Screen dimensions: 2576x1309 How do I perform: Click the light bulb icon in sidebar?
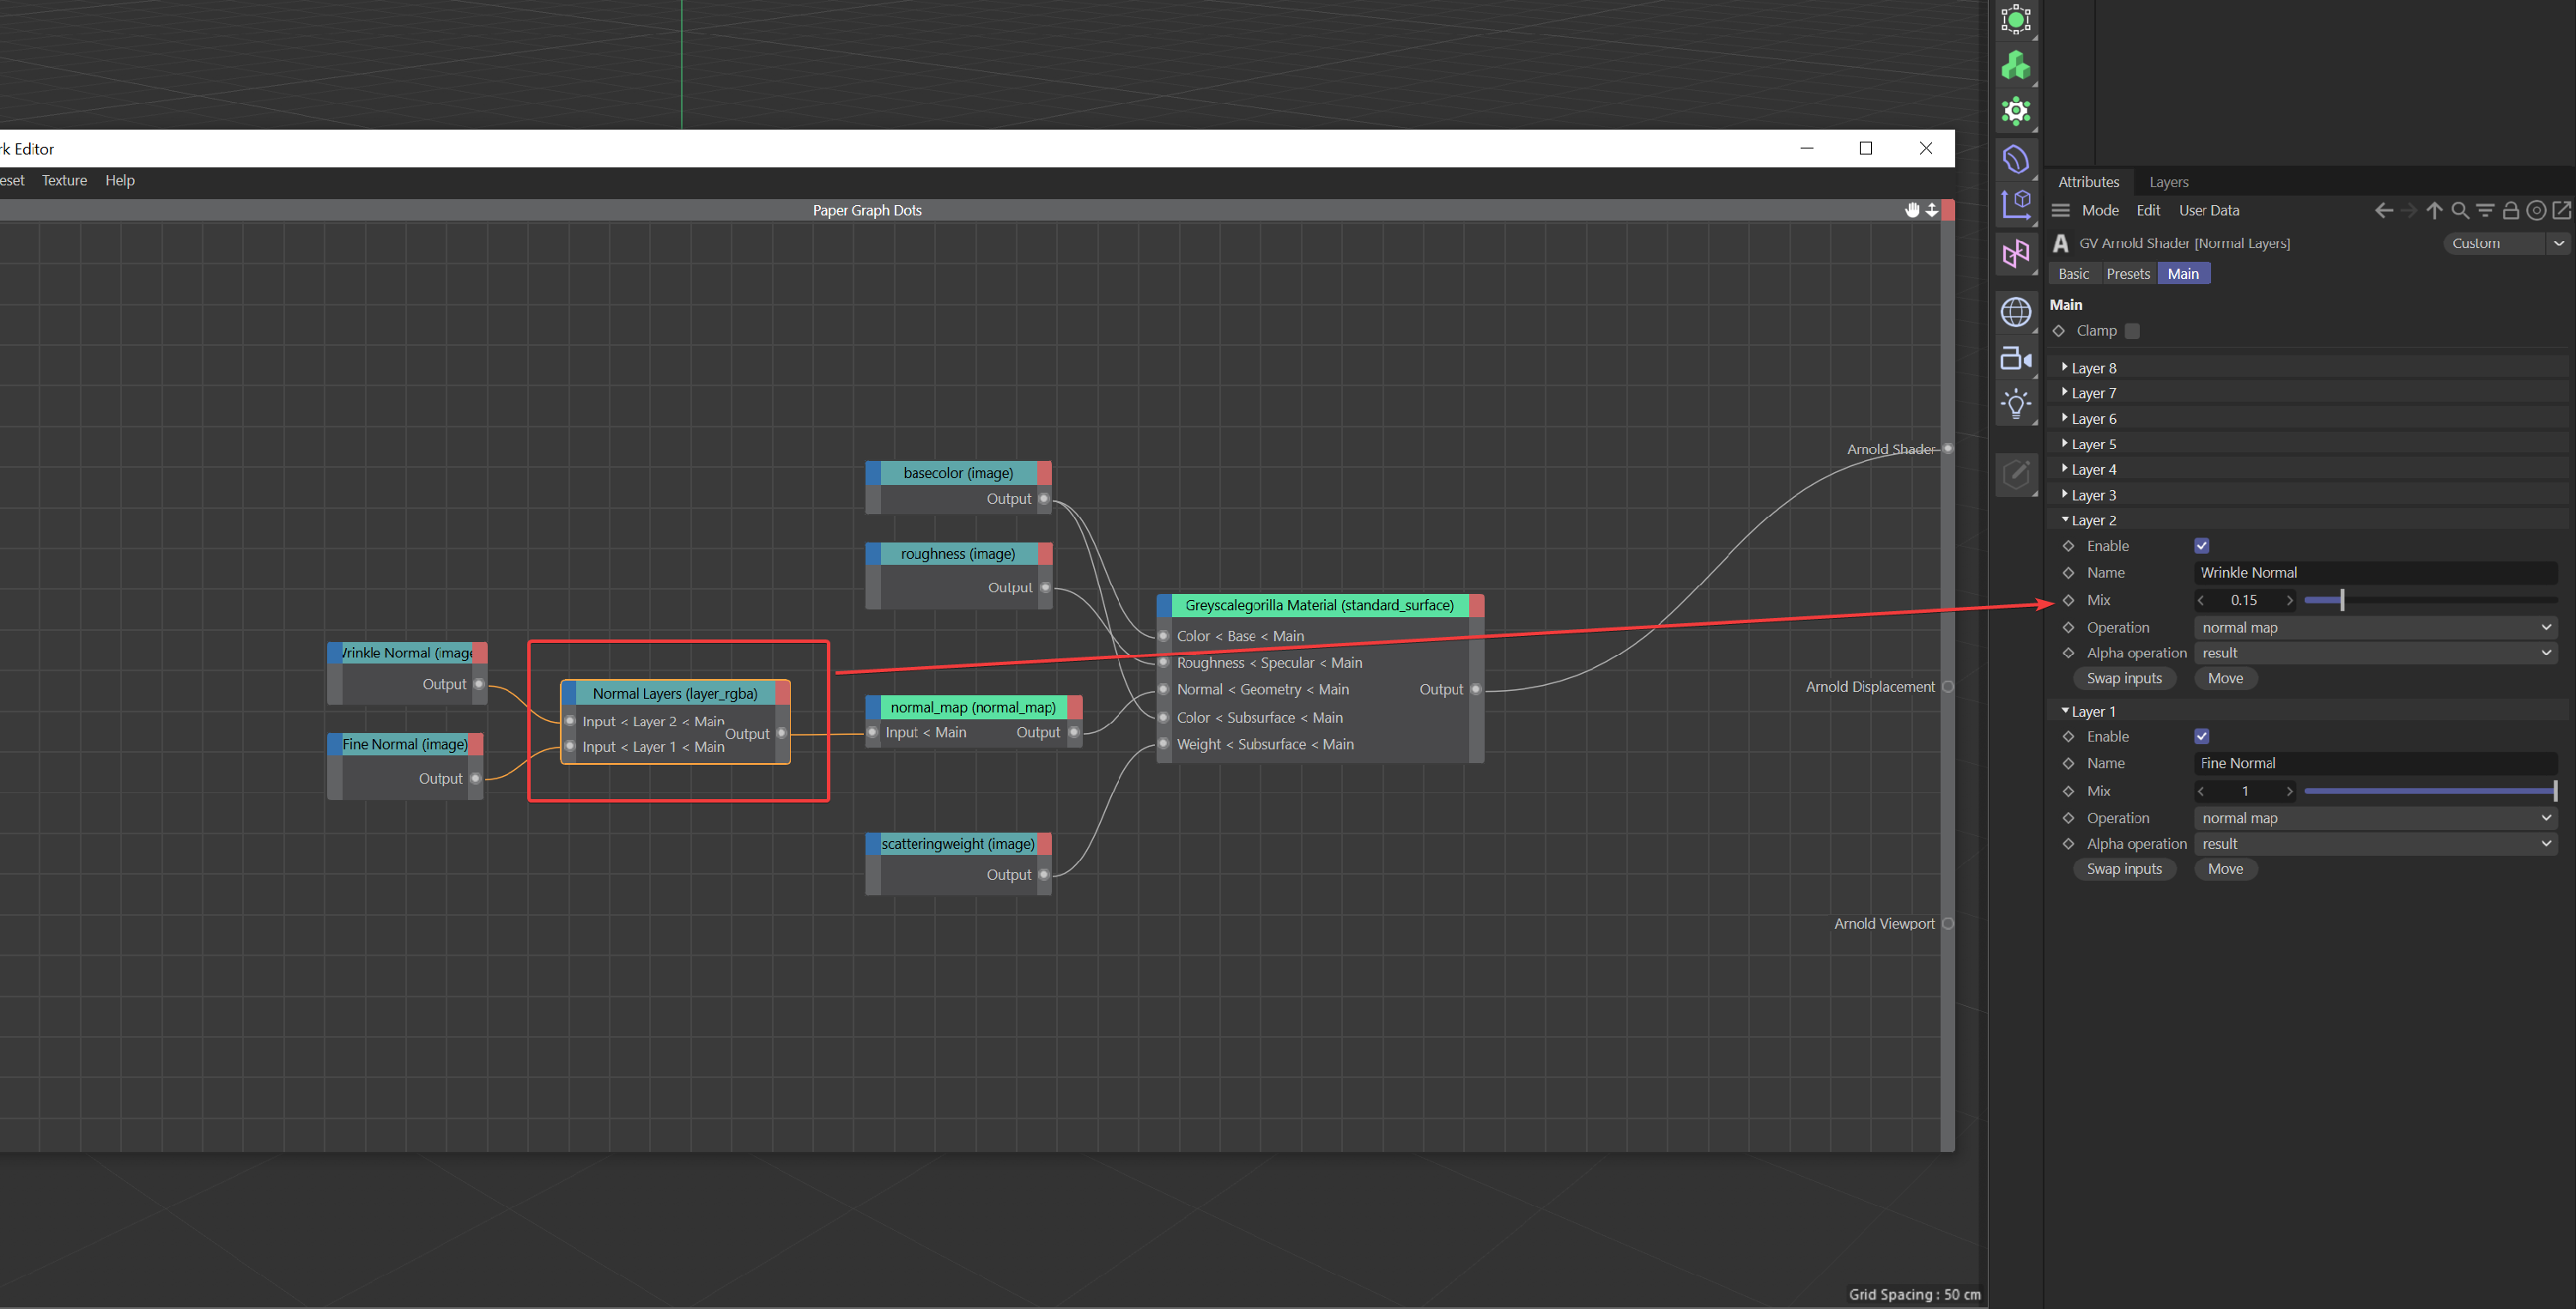pos(2015,403)
